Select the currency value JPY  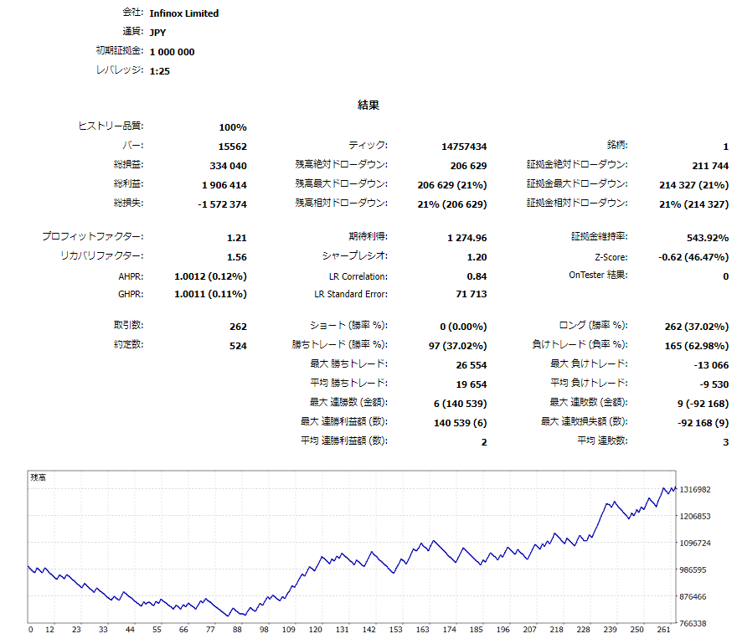157,33
